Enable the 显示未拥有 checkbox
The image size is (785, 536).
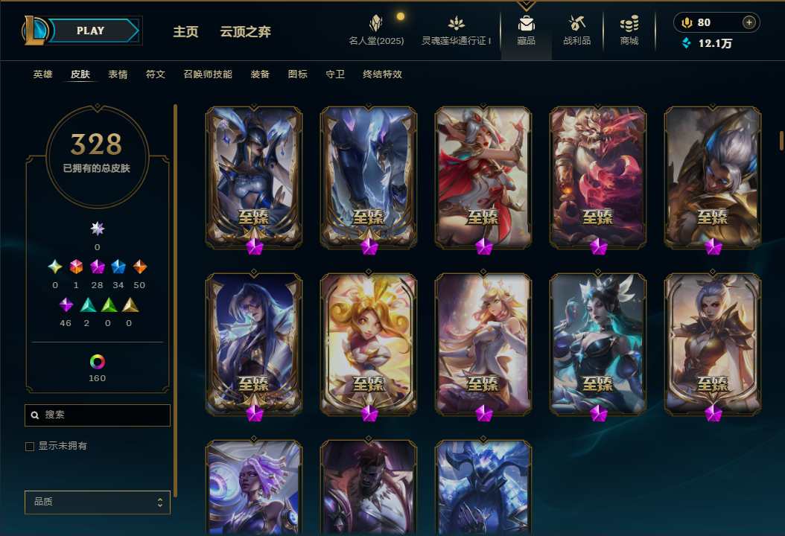30,447
